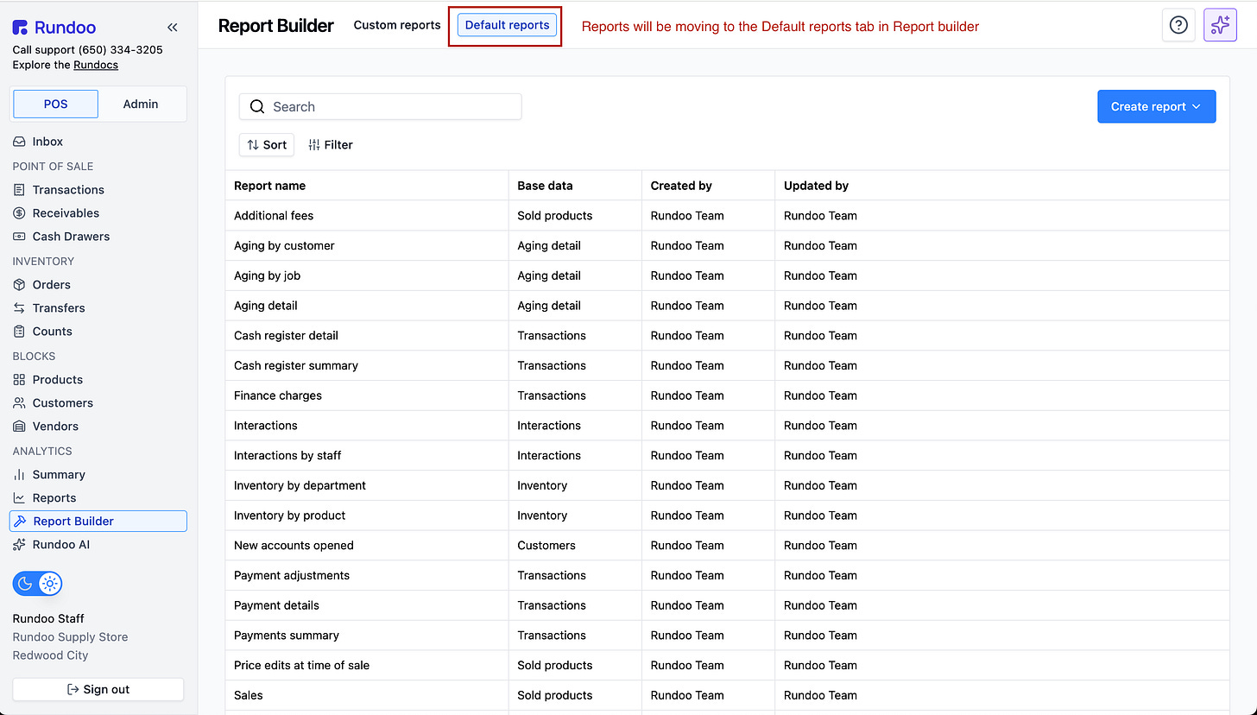Open the Filter options
The height and width of the screenshot is (715, 1257).
coord(331,145)
